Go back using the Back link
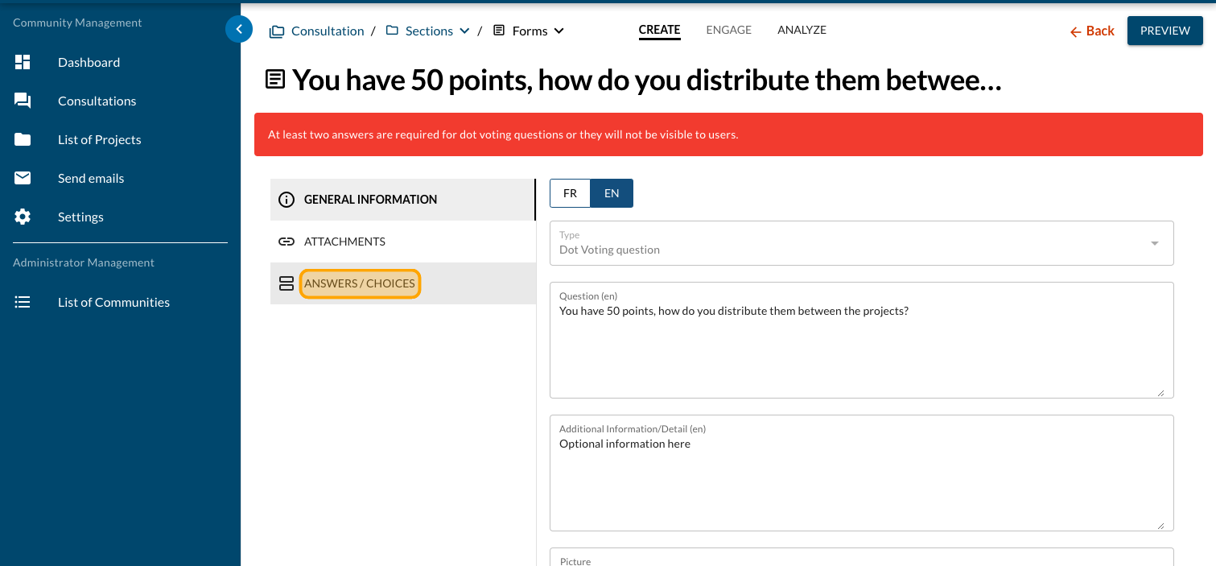 click(1092, 31)
